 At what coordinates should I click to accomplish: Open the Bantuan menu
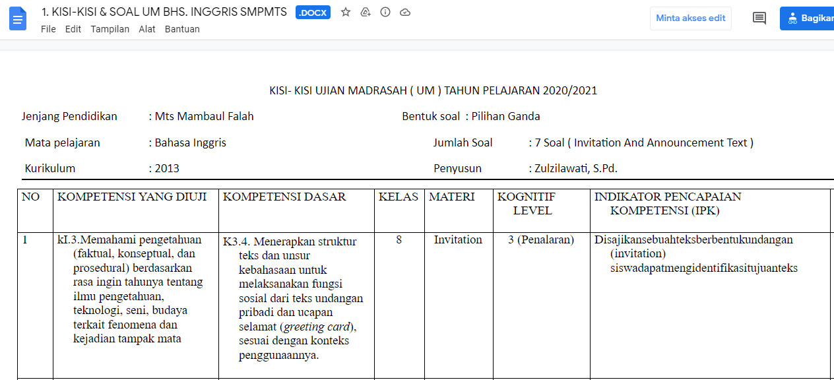pos(182,29)
